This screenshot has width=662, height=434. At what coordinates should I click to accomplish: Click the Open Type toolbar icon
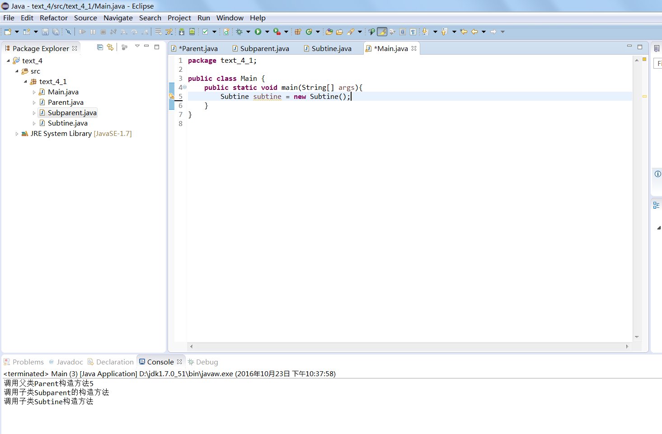[x=329, y=32]
